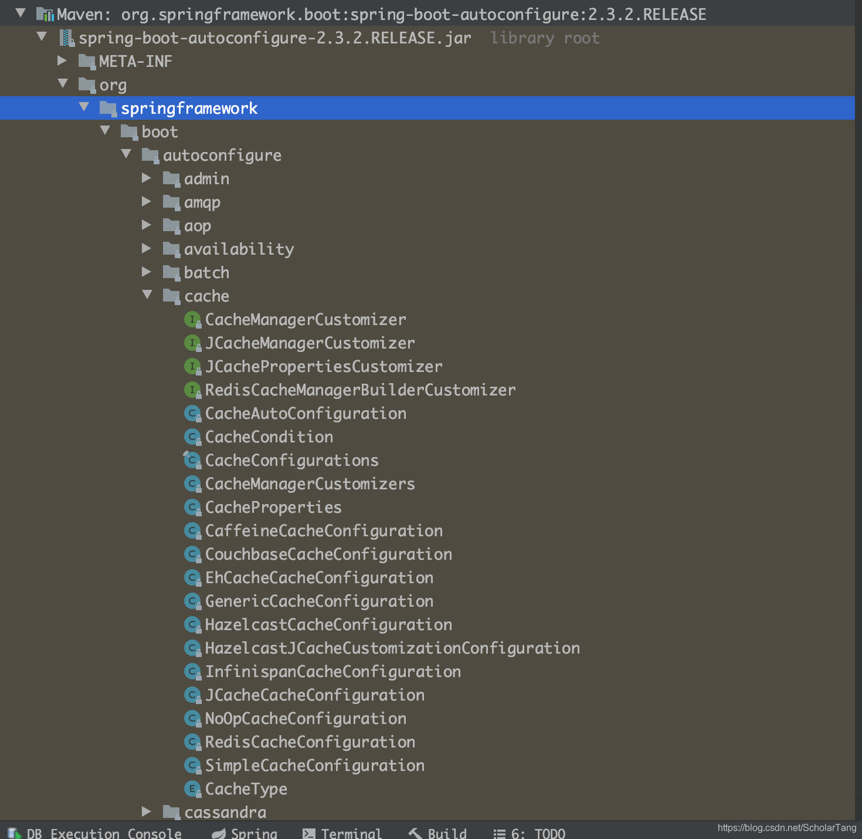Click the CacheAutoConfiguration class icon
Screen dimensions: 862x839
[192, 414]
